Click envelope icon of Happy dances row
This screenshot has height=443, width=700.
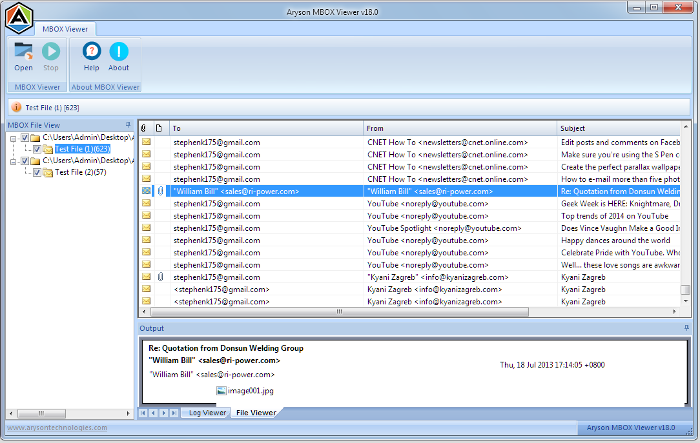[147, 240]
